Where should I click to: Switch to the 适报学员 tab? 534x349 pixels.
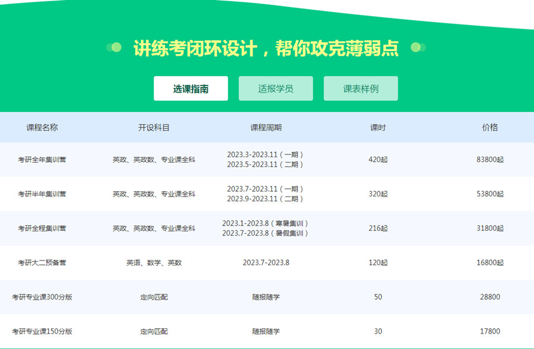tap(276, 89)
